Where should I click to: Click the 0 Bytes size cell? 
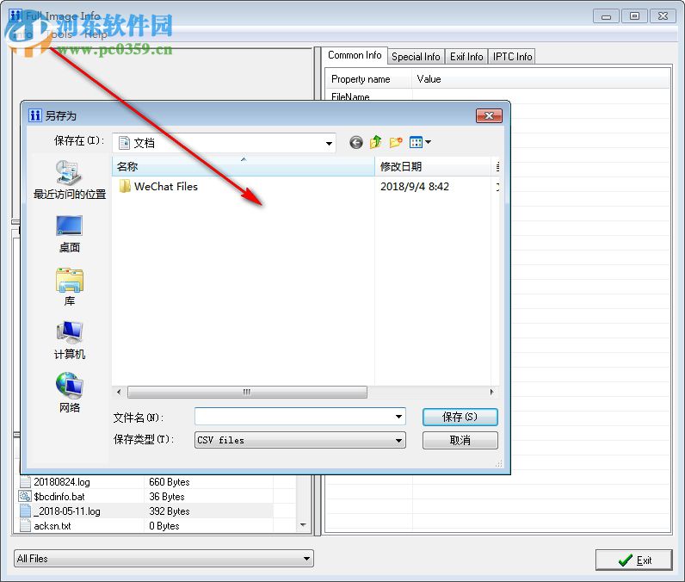point(164,526)
